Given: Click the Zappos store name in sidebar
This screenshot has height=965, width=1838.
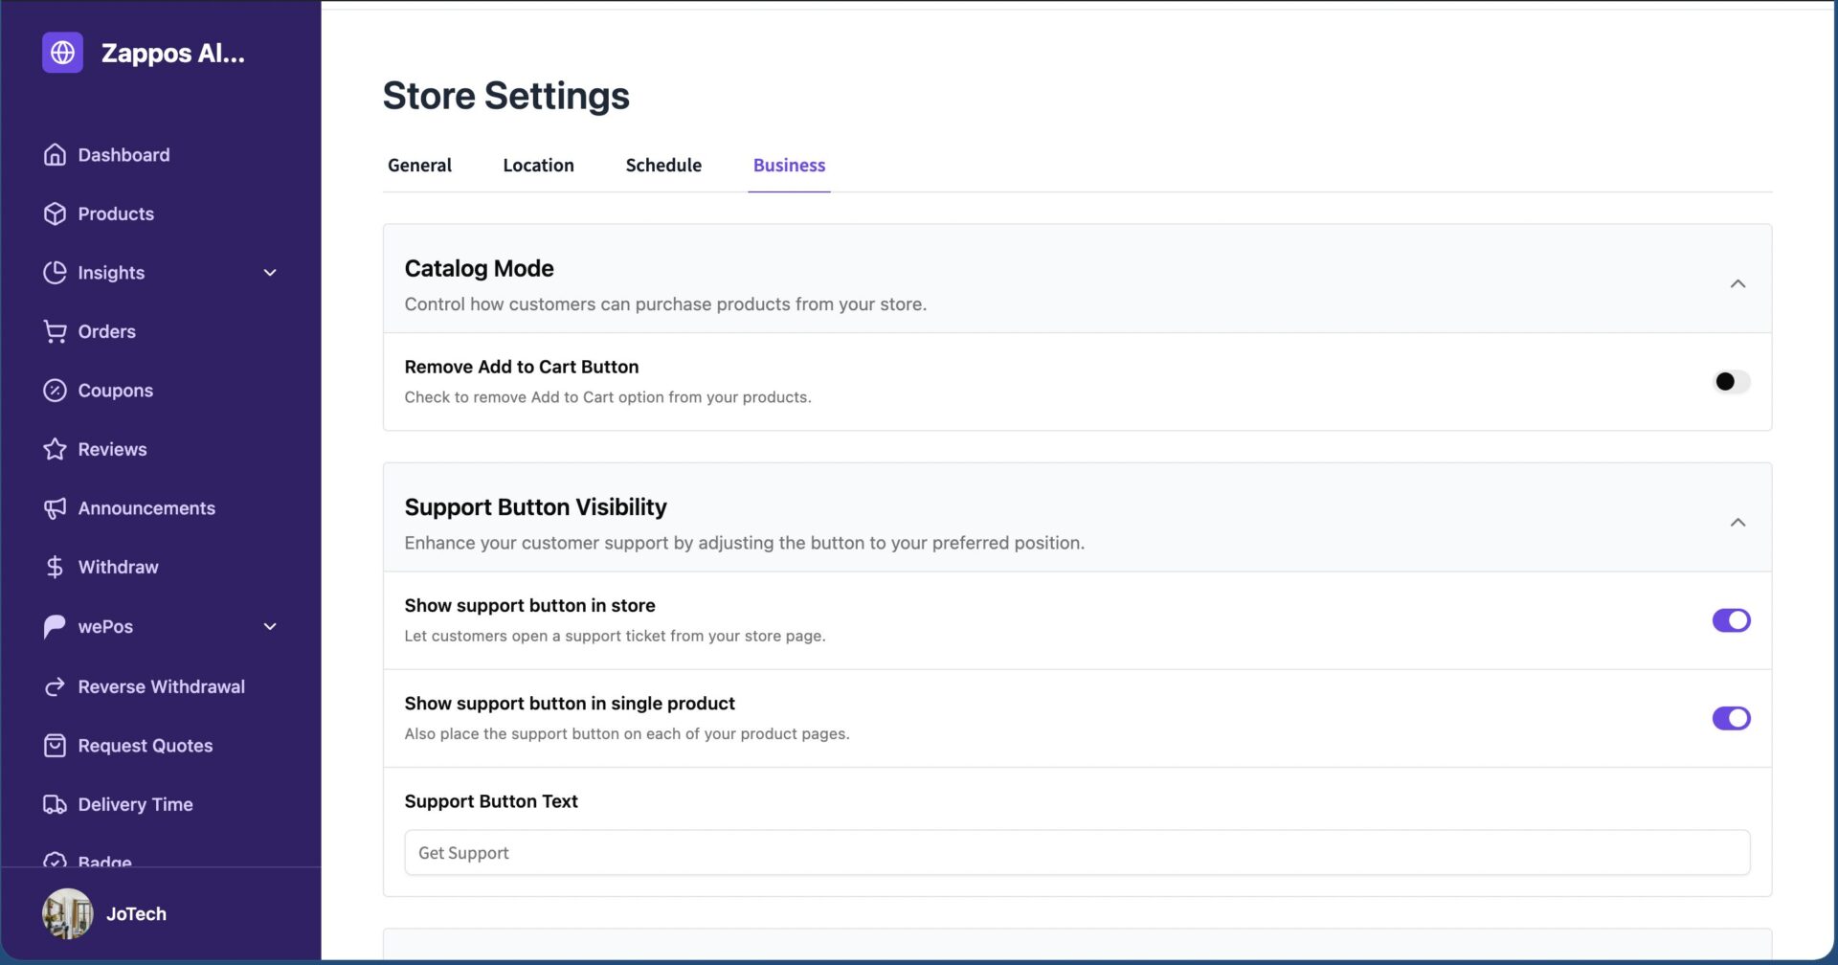Looking at the screenshot, I should click(173, 53).
